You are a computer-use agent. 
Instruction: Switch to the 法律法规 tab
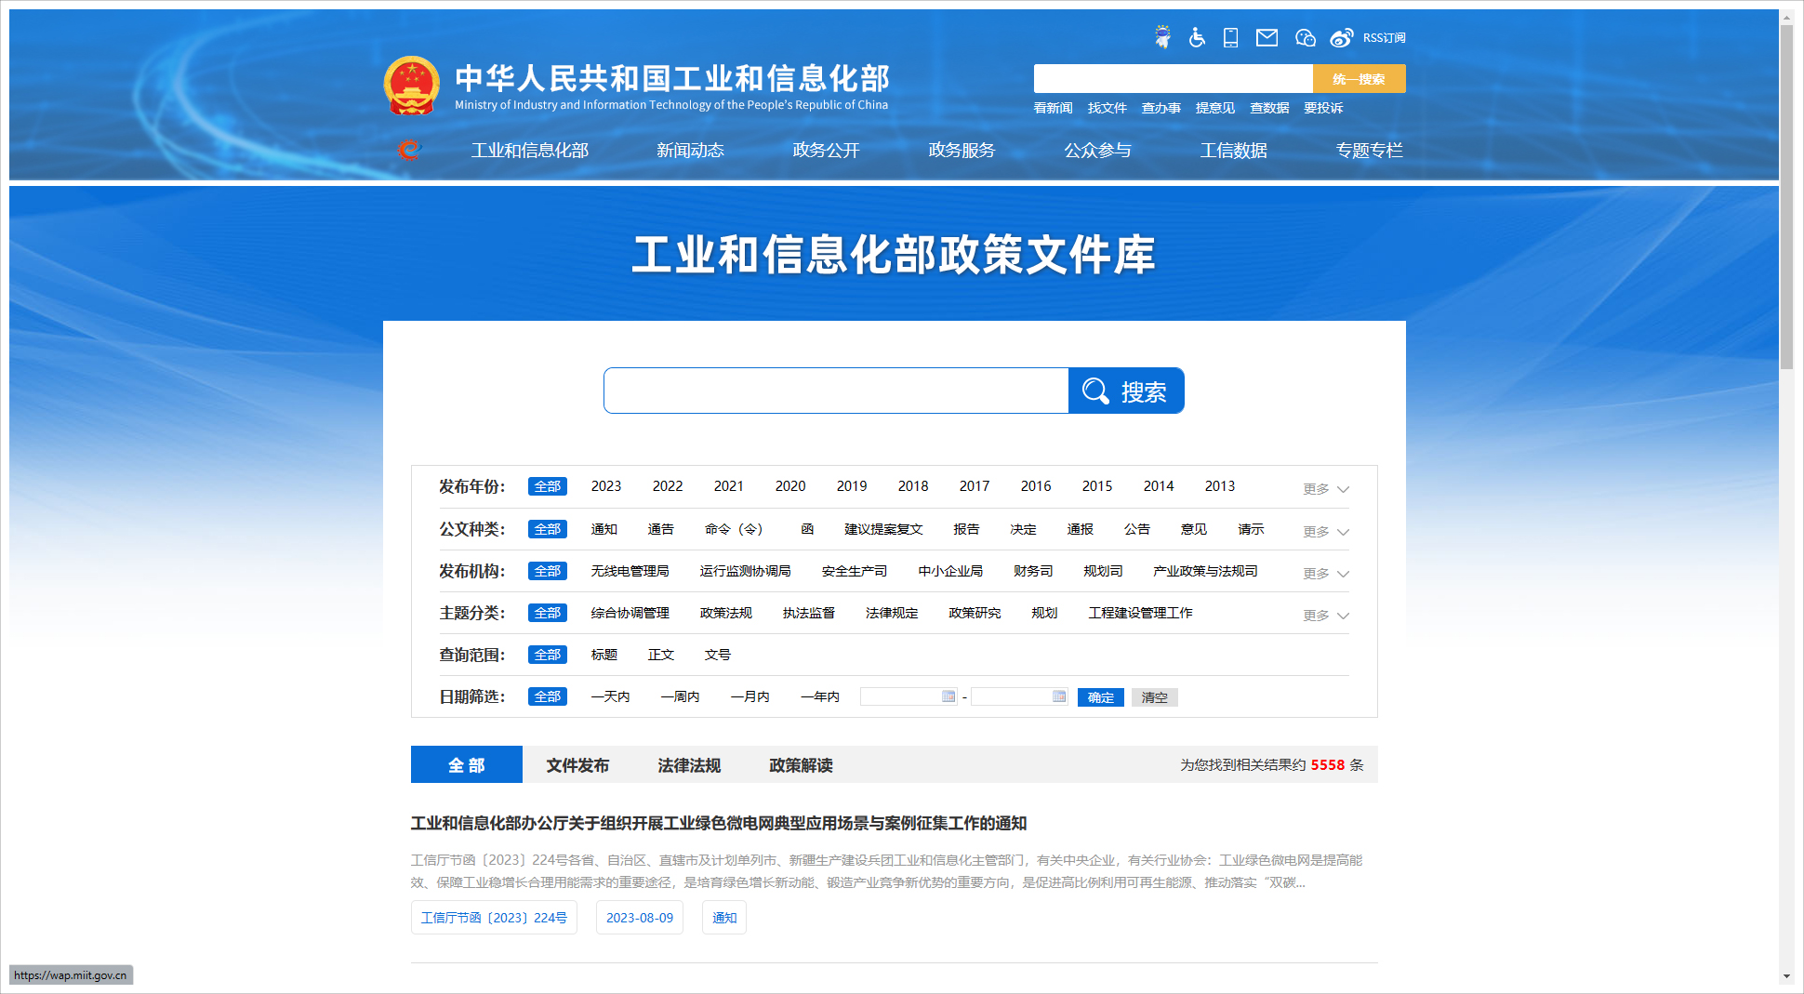[689, 765]
